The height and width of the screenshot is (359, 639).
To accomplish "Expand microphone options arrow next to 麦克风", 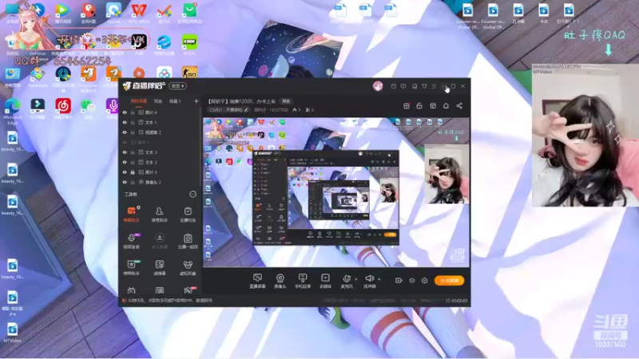I will pyautogui.click(x=355, y=279).
